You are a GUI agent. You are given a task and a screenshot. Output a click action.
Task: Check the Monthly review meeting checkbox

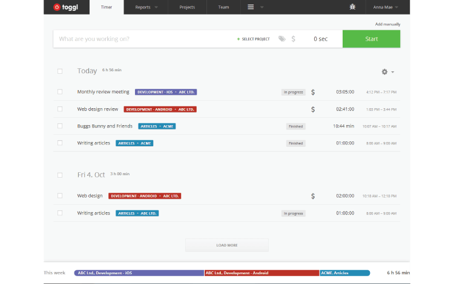pos(60,92)
